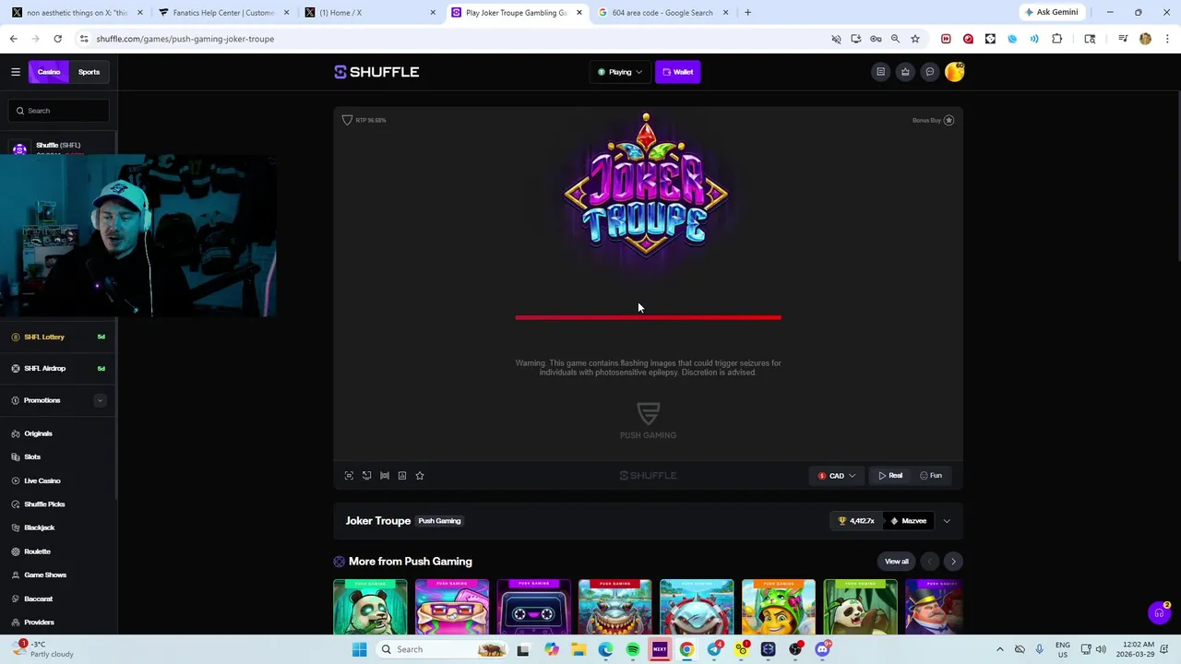Click the fullscreen game icon
Viewport: 1181px width, 664px height.
coord(349,476)
